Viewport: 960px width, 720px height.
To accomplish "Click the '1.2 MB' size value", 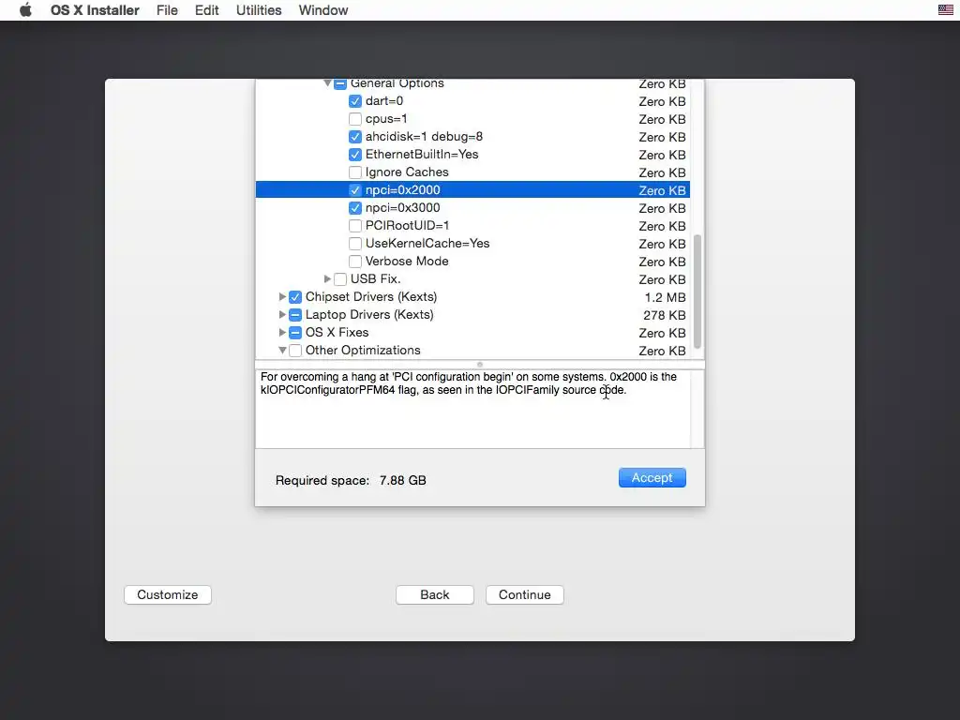I will (x=665, y=297).
